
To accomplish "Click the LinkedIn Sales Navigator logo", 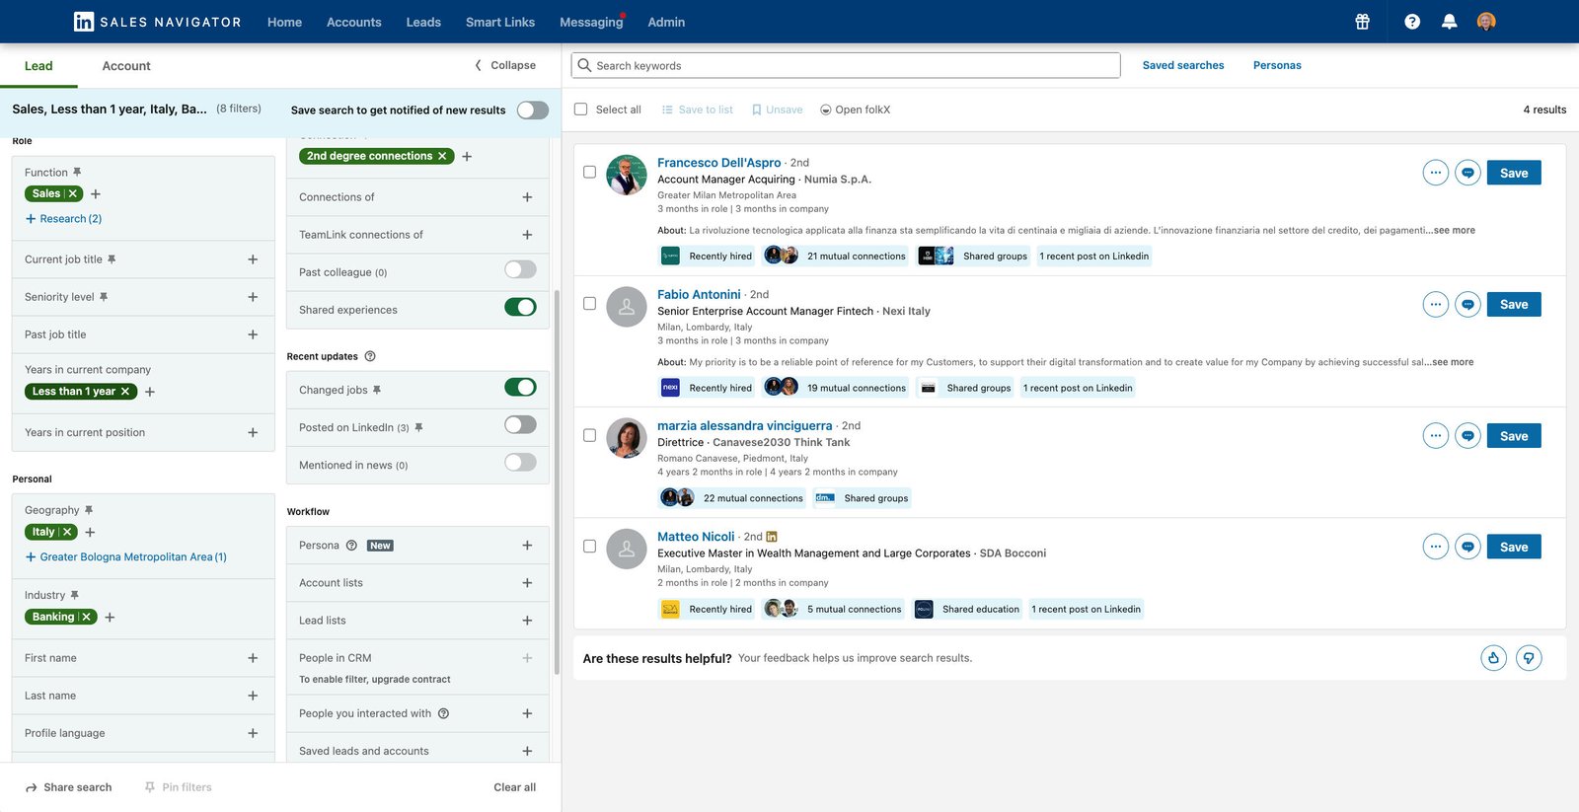I will click(158, 22).
